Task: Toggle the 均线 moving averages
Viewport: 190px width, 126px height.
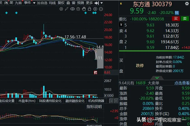Action: tap(53, 3)
